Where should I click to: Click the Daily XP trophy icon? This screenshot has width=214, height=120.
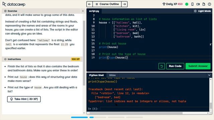click(164, 4)
